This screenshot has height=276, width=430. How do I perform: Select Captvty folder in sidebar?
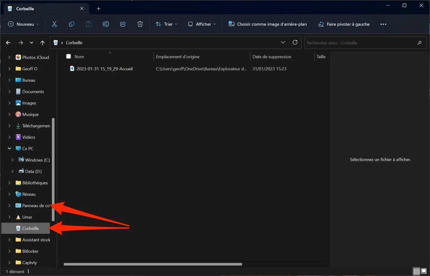(x=30, y=263)
